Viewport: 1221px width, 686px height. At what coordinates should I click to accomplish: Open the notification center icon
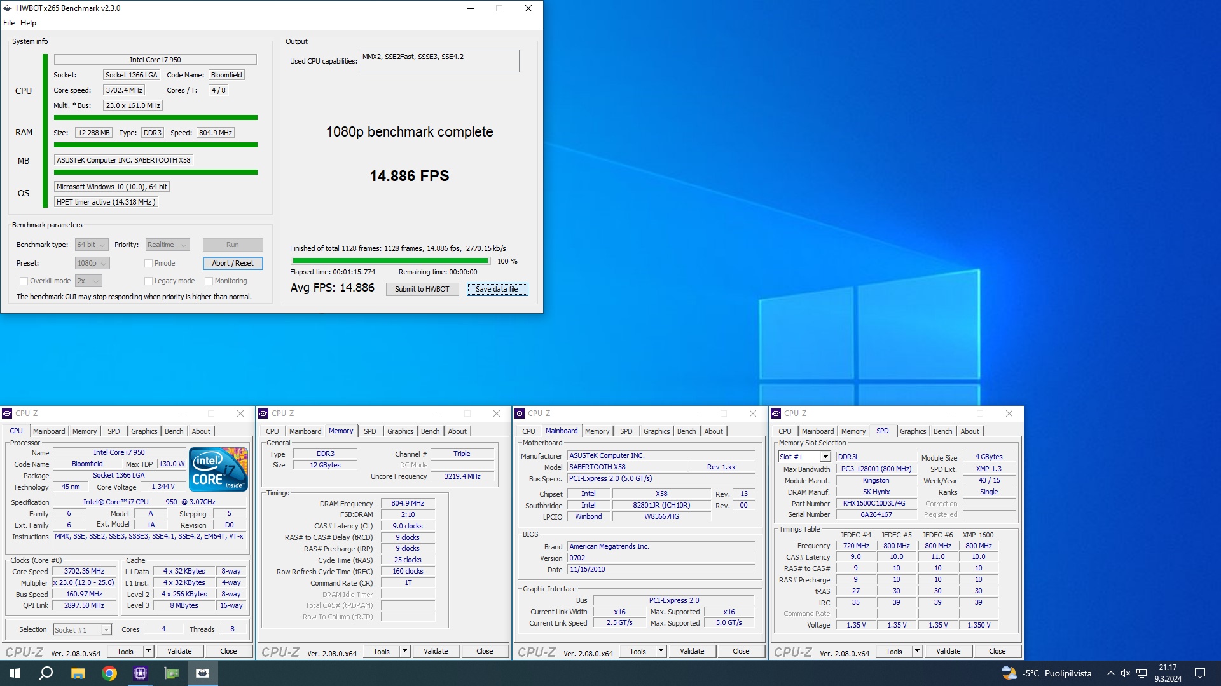pos(1200,673)
